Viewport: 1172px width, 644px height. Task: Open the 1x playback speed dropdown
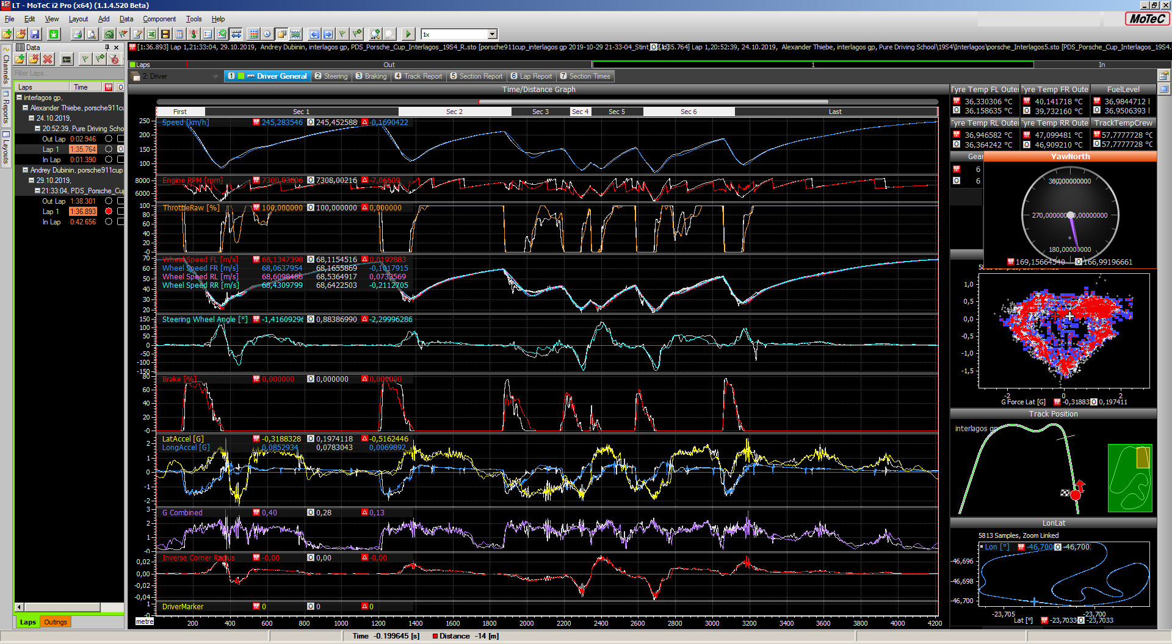[x=492, y=34]
